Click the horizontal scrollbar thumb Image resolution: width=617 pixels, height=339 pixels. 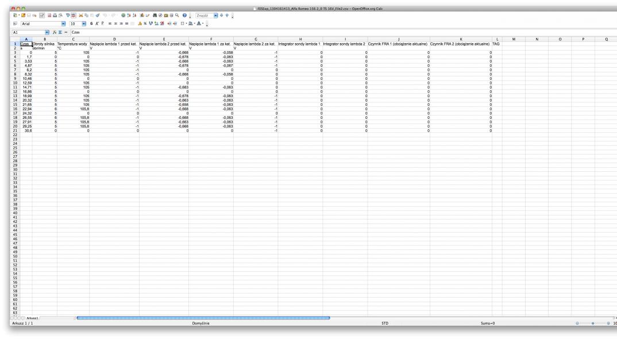pyautogui.click(x=203, y=318)
